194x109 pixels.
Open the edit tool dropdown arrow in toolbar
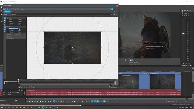56,101
